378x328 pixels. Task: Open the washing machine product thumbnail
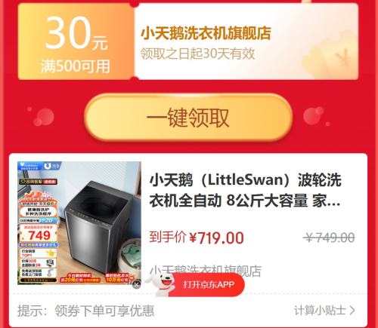click(x=79, y=223)
